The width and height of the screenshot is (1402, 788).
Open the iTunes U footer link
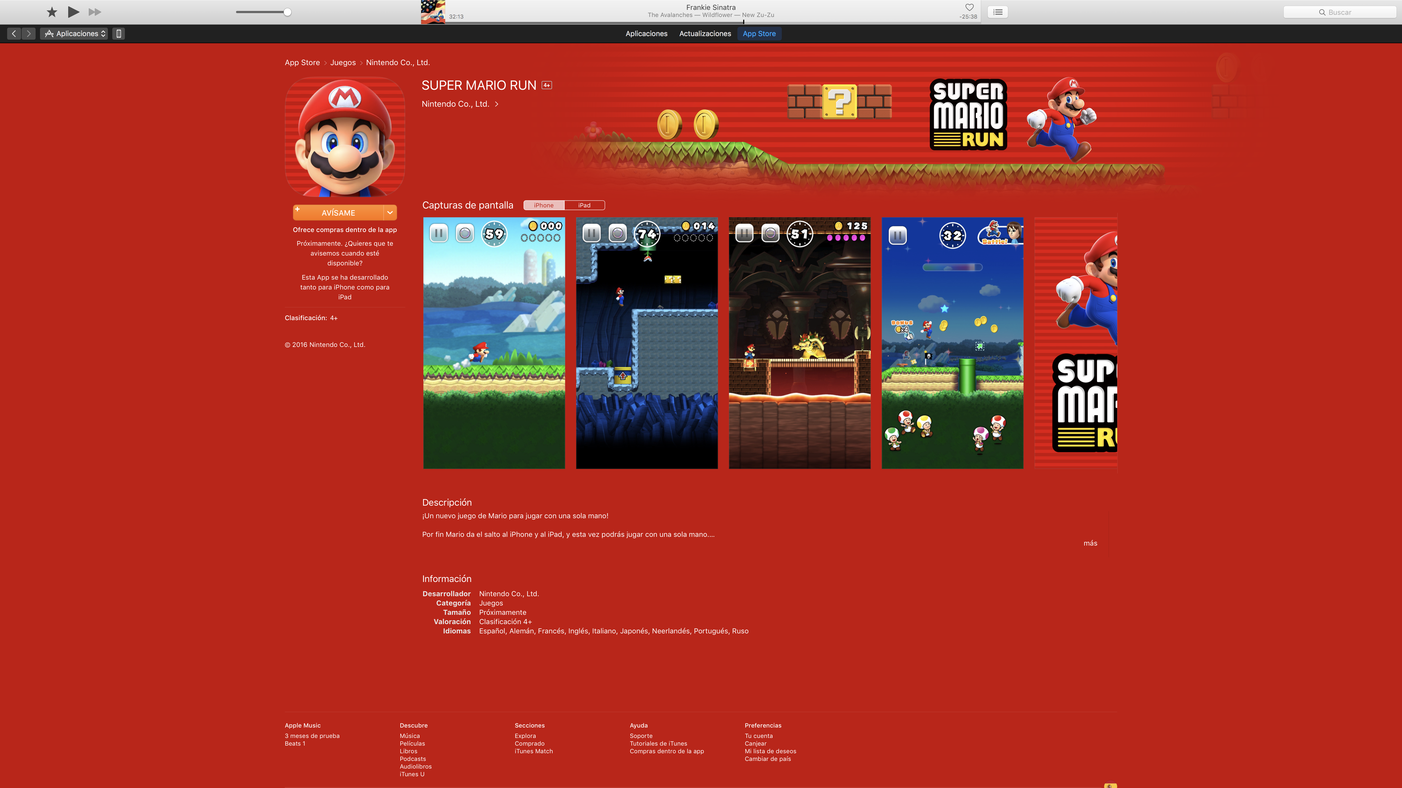coord(412,774)
